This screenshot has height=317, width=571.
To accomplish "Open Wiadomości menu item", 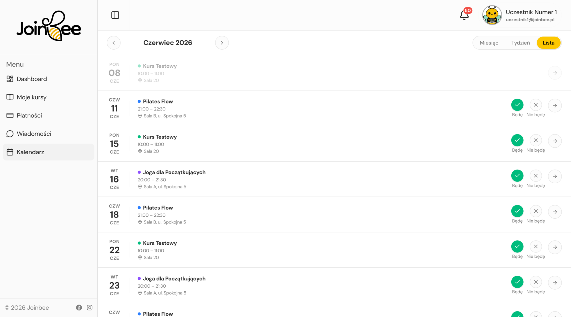I will point(49,134).
